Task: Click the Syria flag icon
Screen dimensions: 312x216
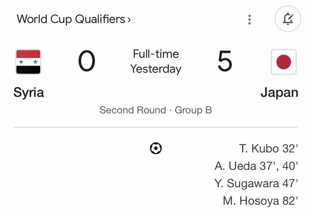Action: point(28,62)
